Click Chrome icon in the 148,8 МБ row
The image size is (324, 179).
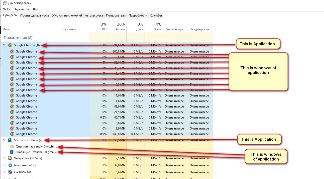(12, 134)
